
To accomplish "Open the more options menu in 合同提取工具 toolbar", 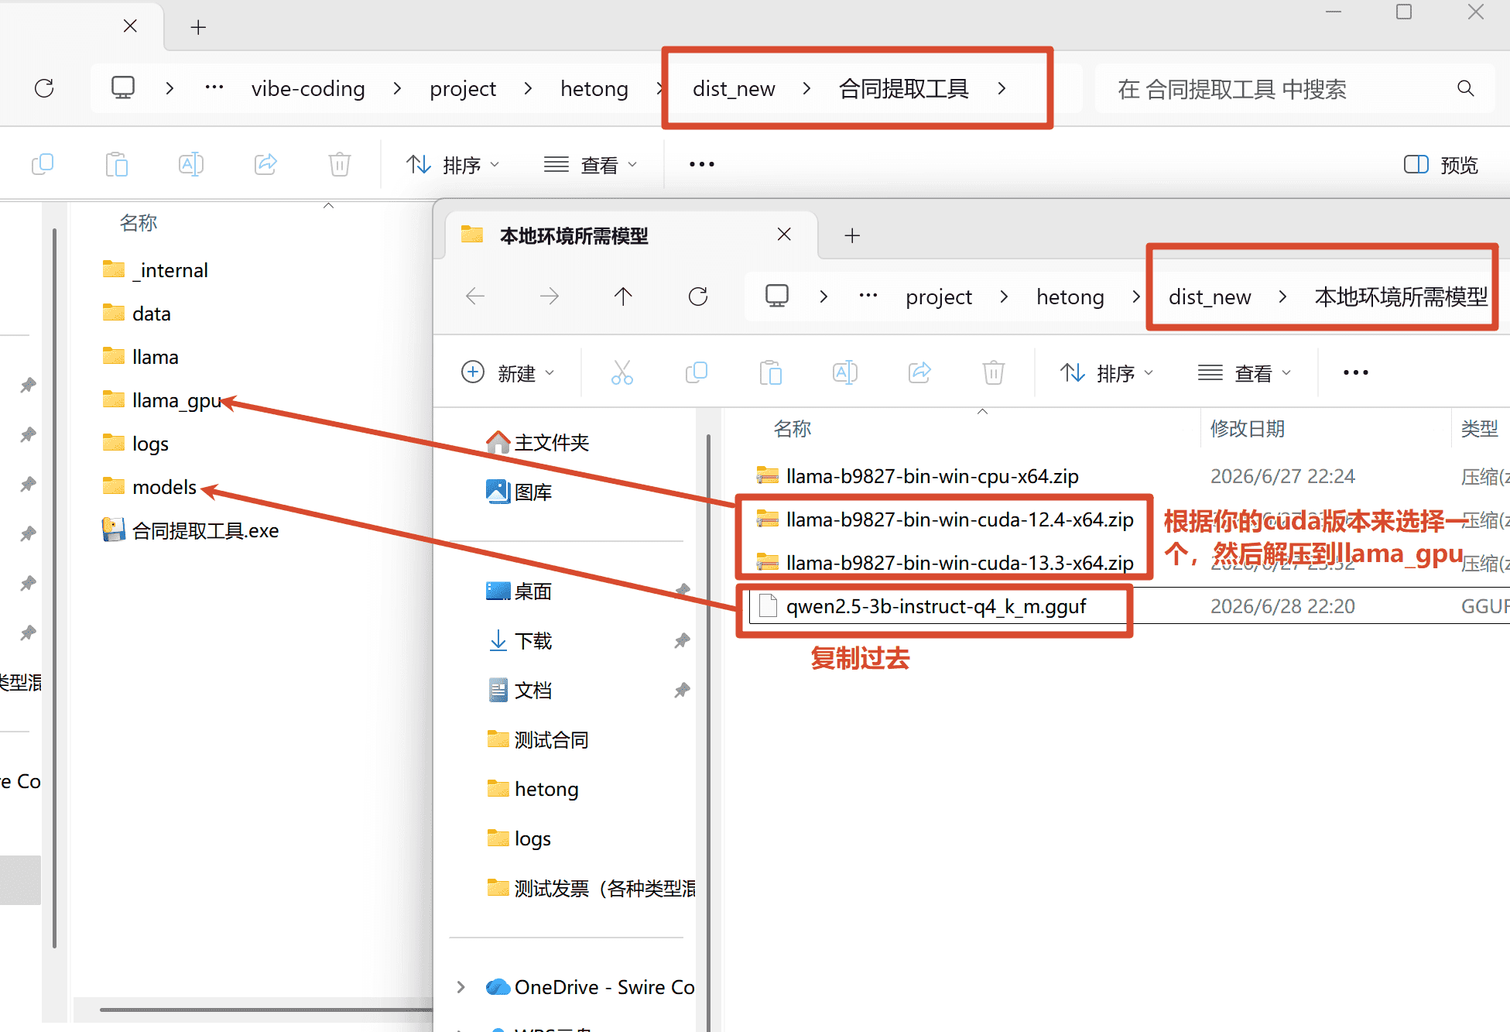I will pyautogui.click(x=702, y=164).
